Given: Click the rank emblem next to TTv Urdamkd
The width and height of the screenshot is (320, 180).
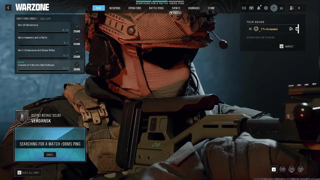Looking at the screenshot, I should click(x=256, y=29).
